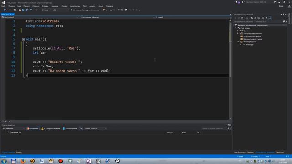Image resolution: width=292 pixels, height=164 pixels.
Task: Click the Home icon in Solution Explorer
Action: [x=242, y=18]
